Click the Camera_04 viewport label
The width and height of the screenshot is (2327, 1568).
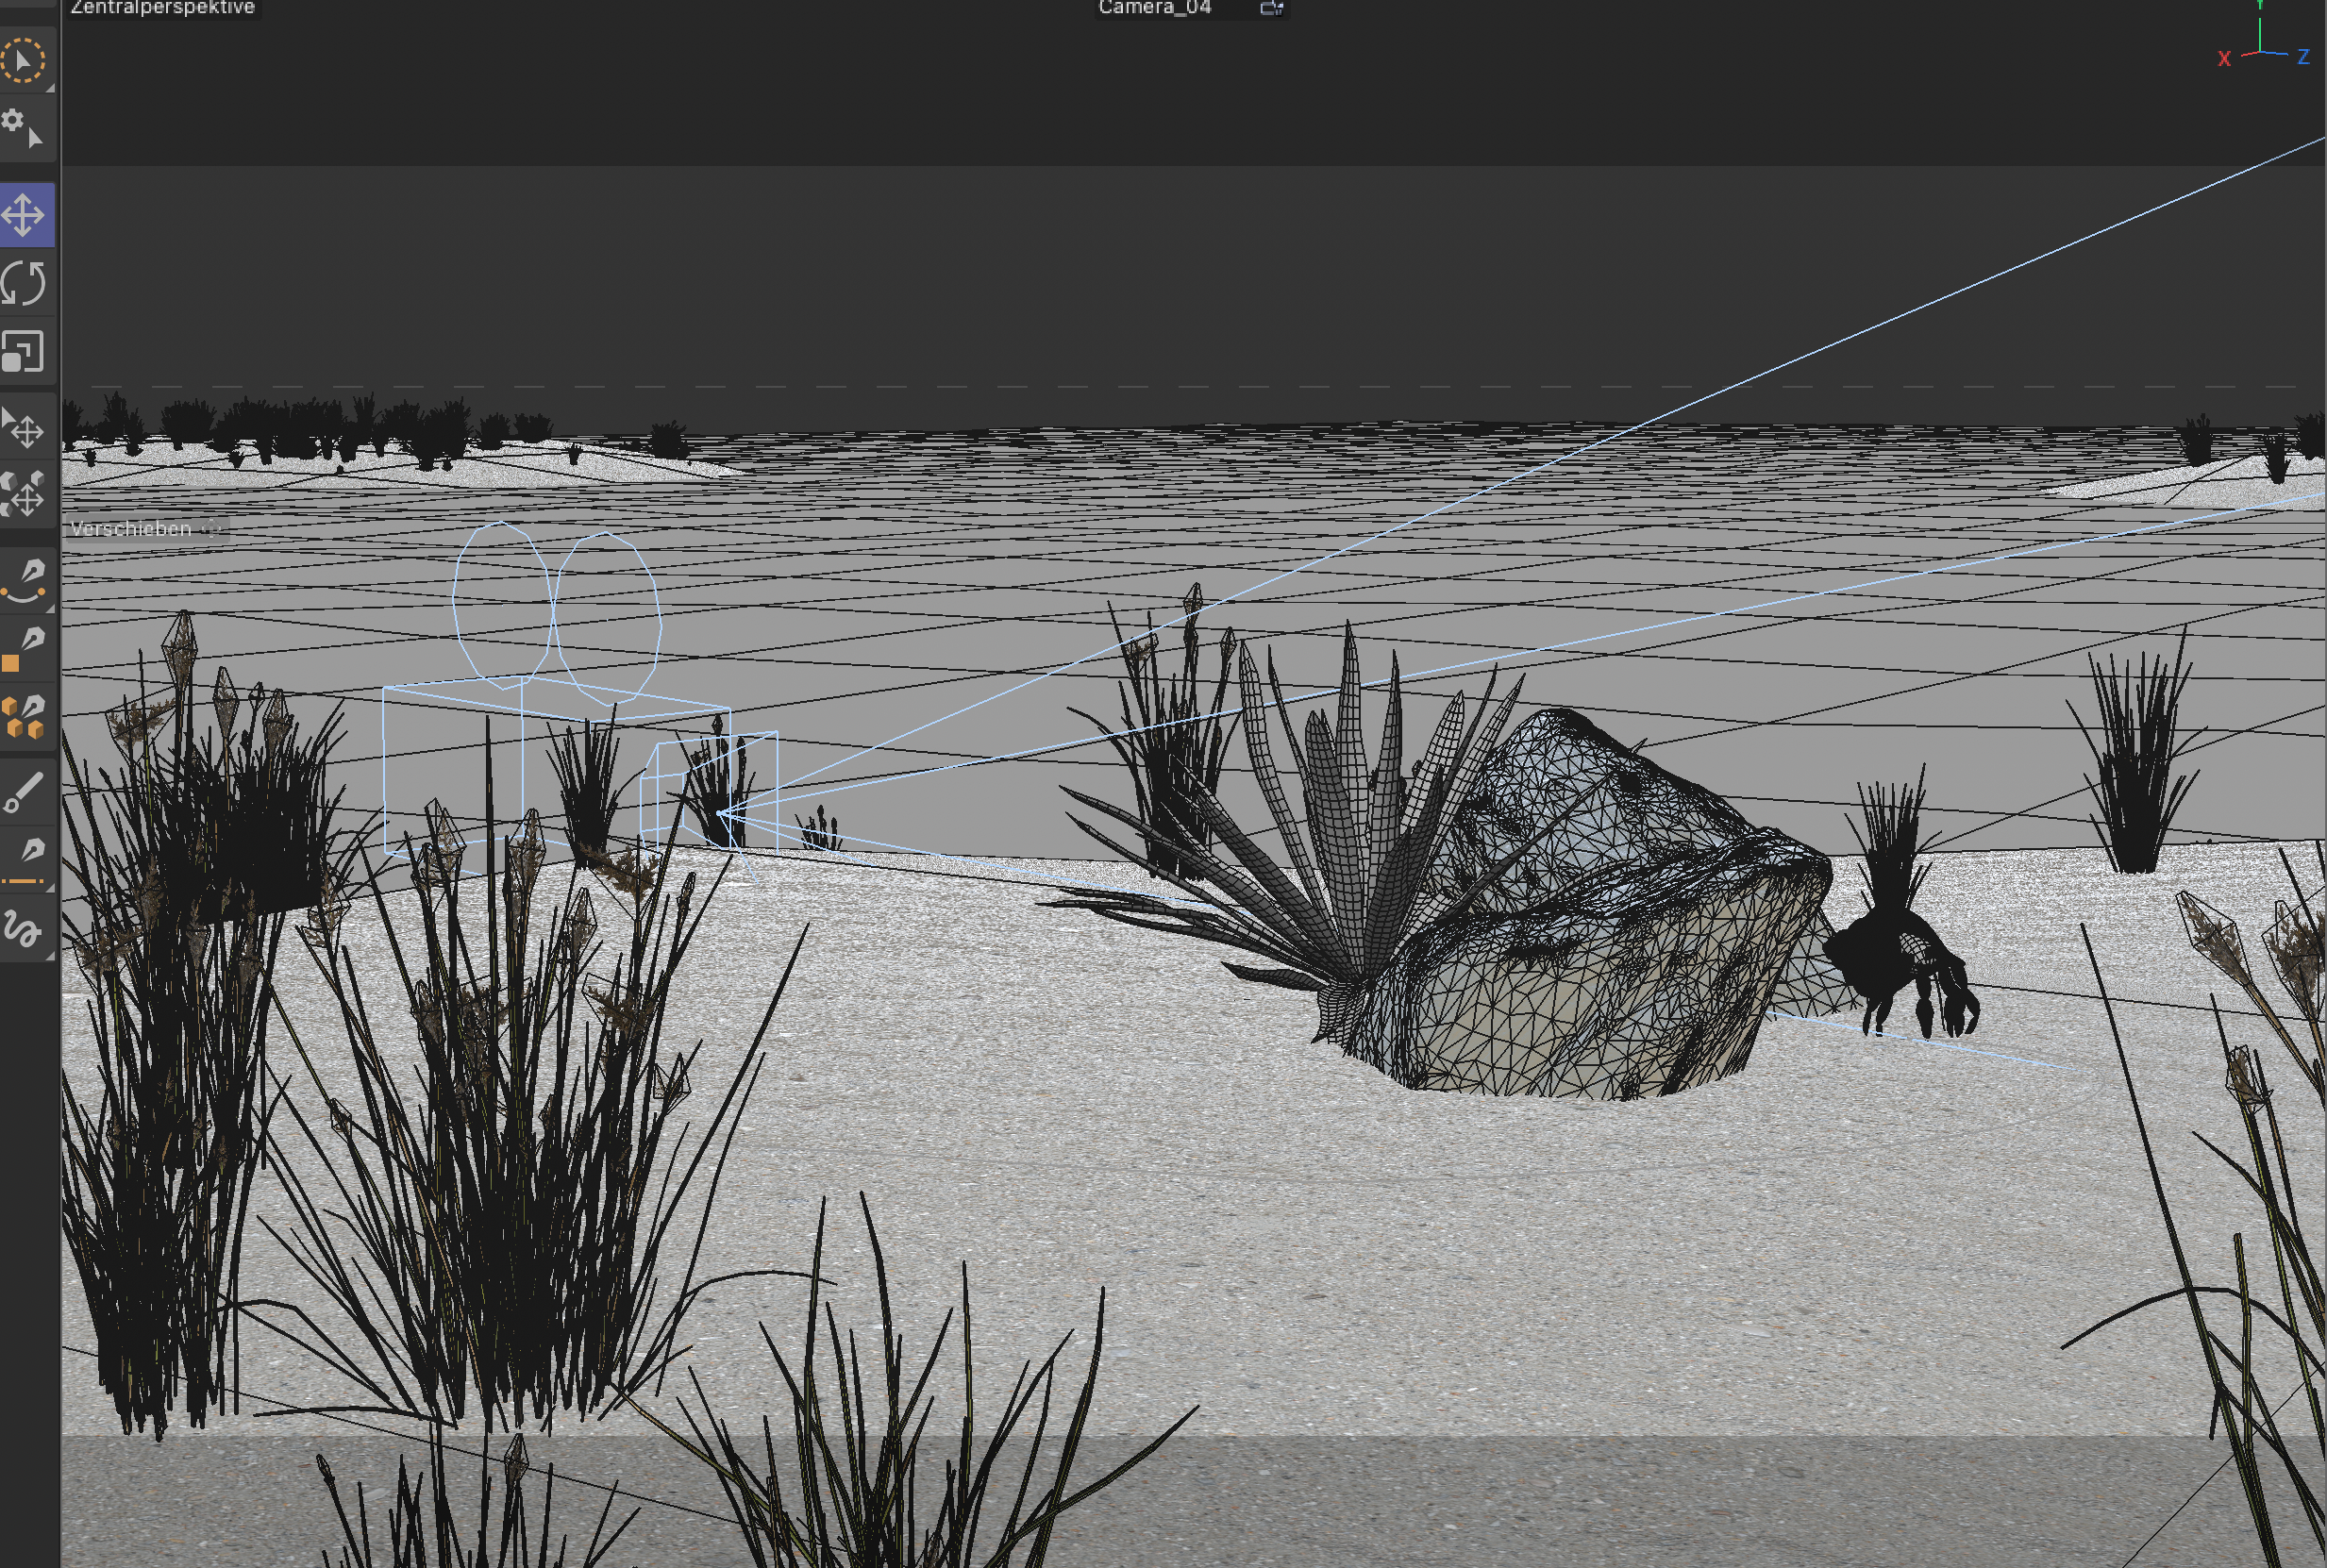[x=1154, y=8]
